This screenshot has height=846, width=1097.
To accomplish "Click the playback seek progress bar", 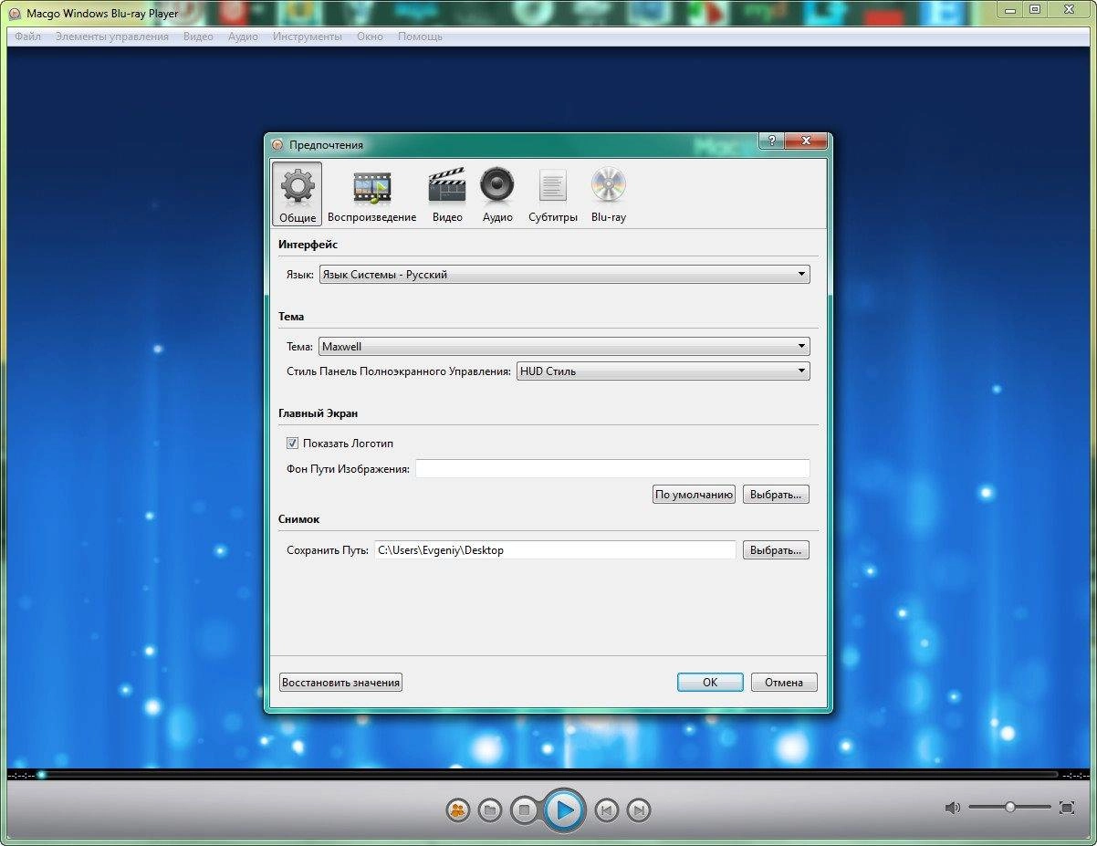I will [548, 775].
